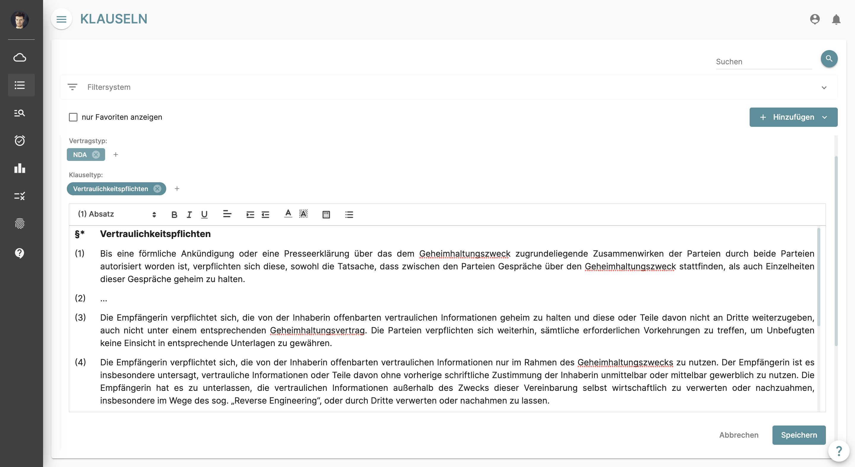The width and height of the screenshot is (855, 467).
Task: Focus the Suchen search field
Action: [764, 62]
